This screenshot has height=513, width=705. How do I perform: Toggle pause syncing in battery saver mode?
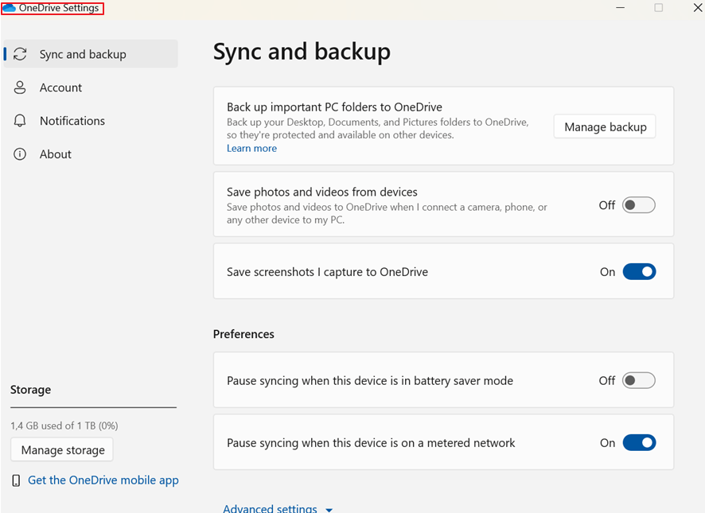(639, 381)
